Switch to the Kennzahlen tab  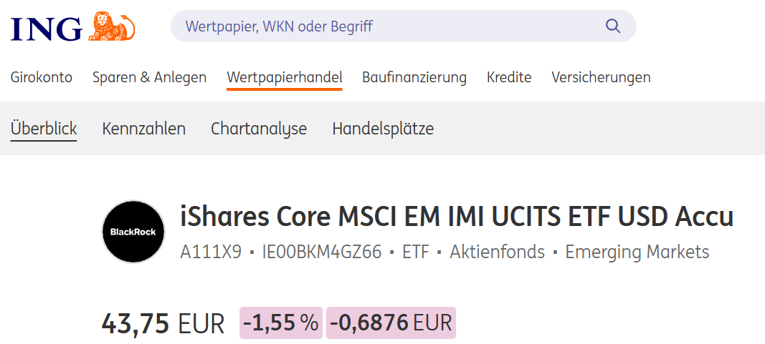[x=143, y=129]
